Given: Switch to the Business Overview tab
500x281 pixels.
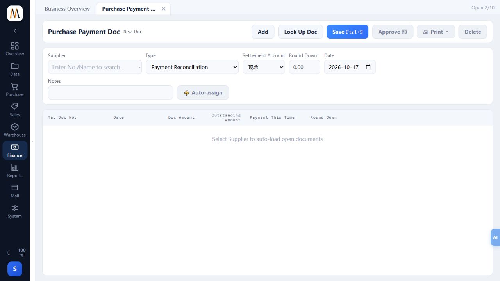Looking at the screenshot, I should click(x=67, y=9).
